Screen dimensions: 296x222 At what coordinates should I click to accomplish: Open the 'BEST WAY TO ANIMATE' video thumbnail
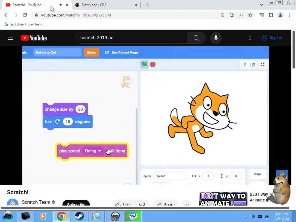pos(223,199)
